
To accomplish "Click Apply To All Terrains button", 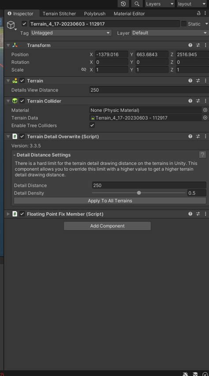I will 110,201.
